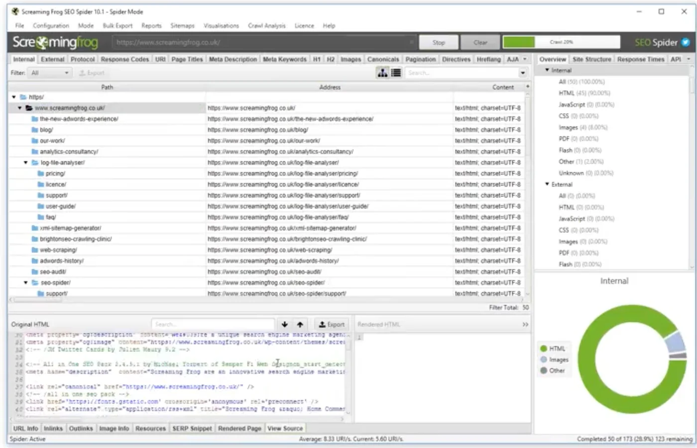Click the Stop button to halt crawling
Image resolution: width=697 pixels, height=448 pixels.
pos(438,42)
